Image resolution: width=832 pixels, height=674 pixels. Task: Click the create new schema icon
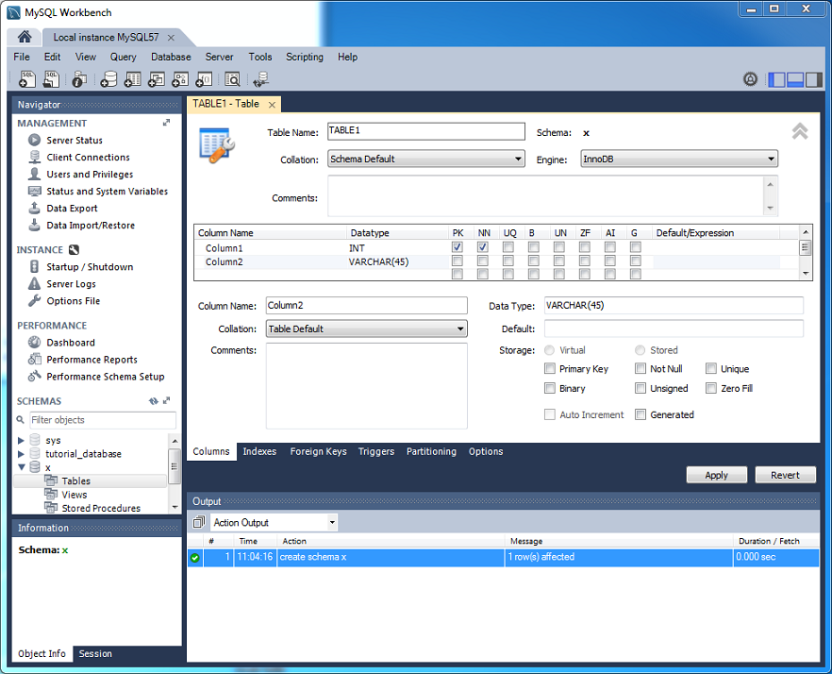click(108, 79)
